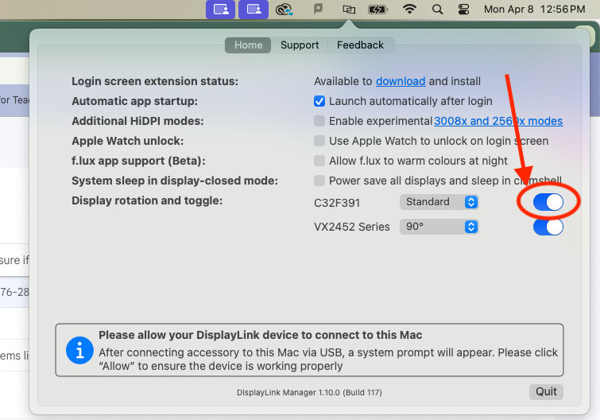
Task: Open the 3008x and 2560x modes link
Action: [498, 121]
